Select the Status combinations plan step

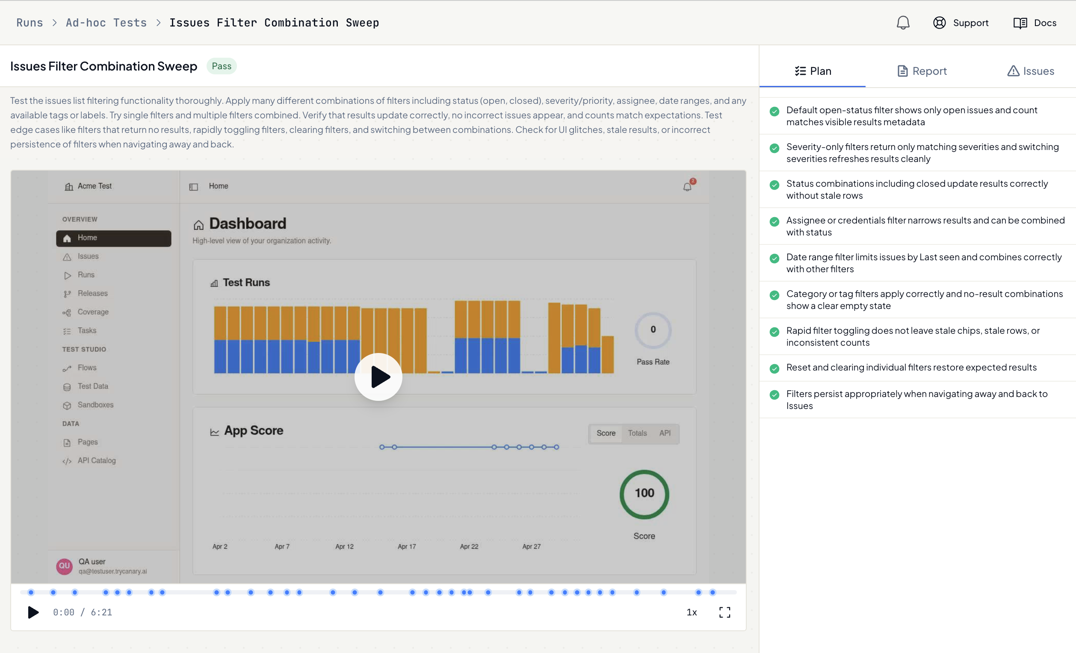pos(917,189)
